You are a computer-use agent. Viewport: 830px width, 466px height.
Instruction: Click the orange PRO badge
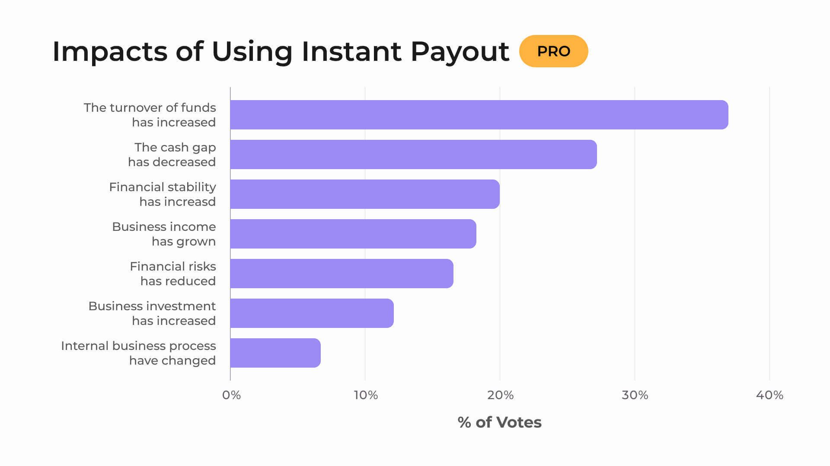coord(553,51)
